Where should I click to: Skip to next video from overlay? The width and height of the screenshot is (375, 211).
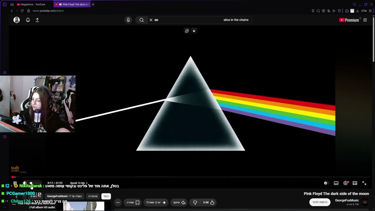coord(194,31)
